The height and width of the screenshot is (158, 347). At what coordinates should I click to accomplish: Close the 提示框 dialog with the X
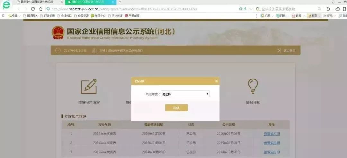[216, 81]
